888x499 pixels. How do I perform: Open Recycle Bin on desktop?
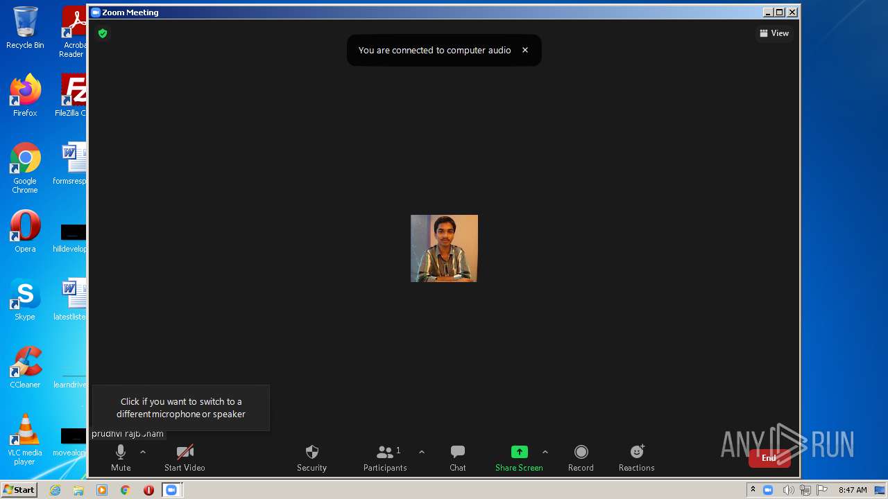pos(25,28)
